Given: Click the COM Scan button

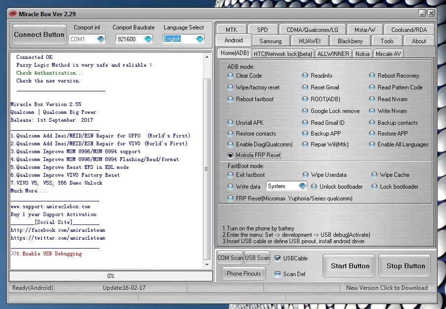Looking at the screenshot, I should 230,258.
